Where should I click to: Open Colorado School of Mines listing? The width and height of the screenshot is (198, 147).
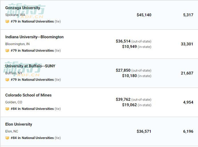click(x=28, y=95)
